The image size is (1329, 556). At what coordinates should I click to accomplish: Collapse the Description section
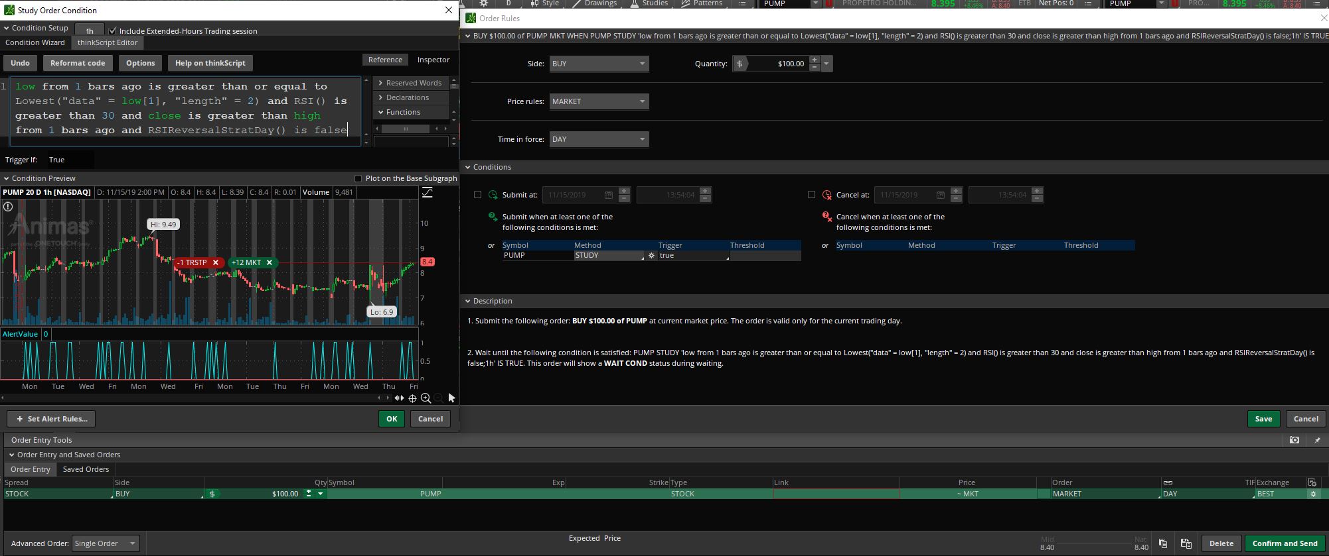(x=468, y=301)
